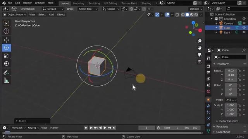Switch to Sculpting workspace tab
This screenshot has width=248, height=139.
click(x=94, y=3)
